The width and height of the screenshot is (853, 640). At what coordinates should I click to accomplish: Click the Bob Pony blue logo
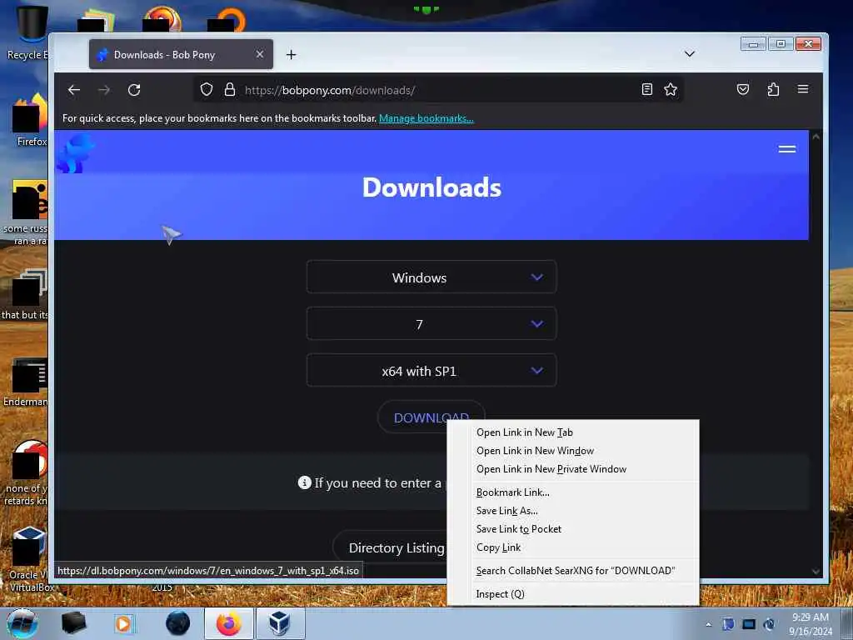[x=74, y=153]
